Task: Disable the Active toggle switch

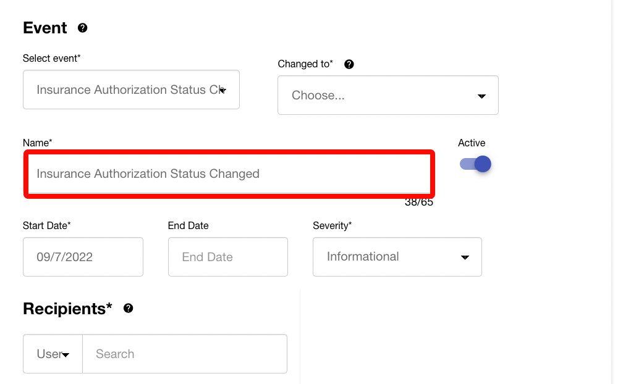Action: tap(475, 164)
